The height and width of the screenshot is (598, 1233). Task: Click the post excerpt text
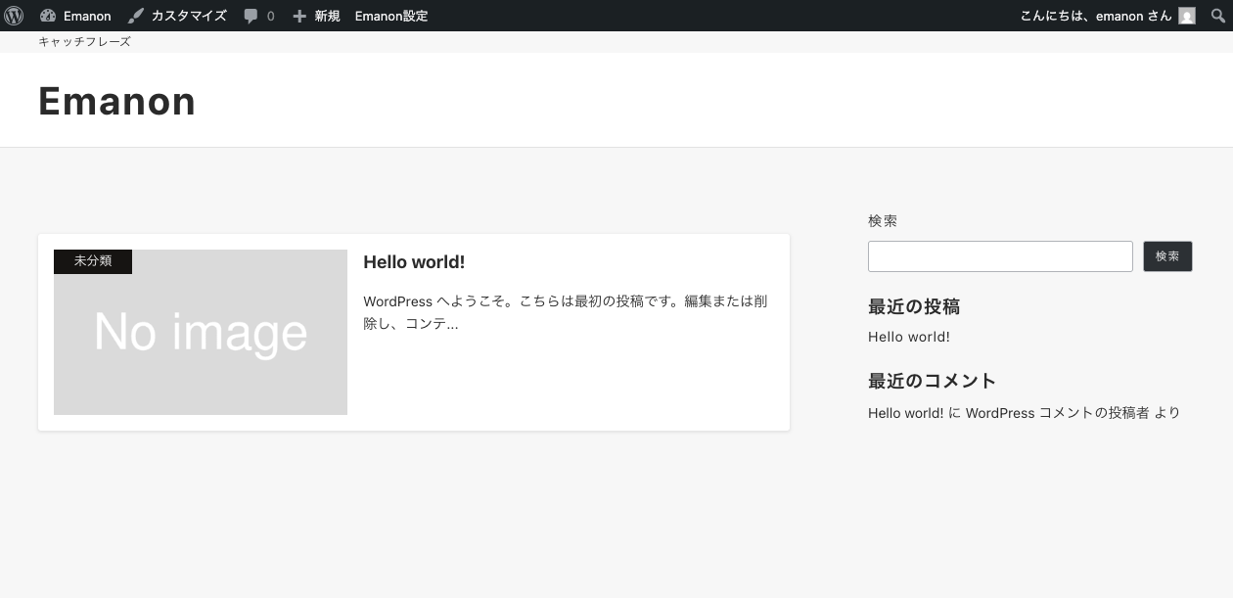tap(565, 312)
